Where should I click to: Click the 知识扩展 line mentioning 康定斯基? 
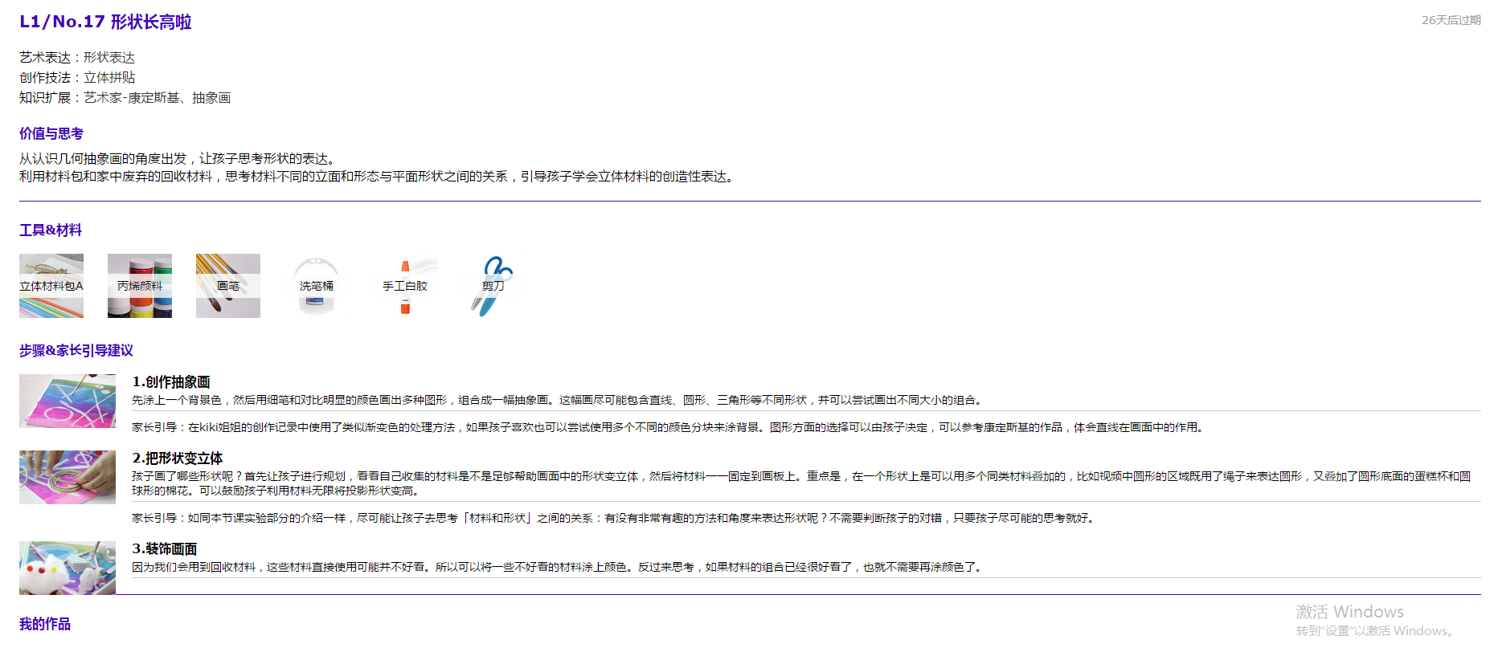pos(125,98)
